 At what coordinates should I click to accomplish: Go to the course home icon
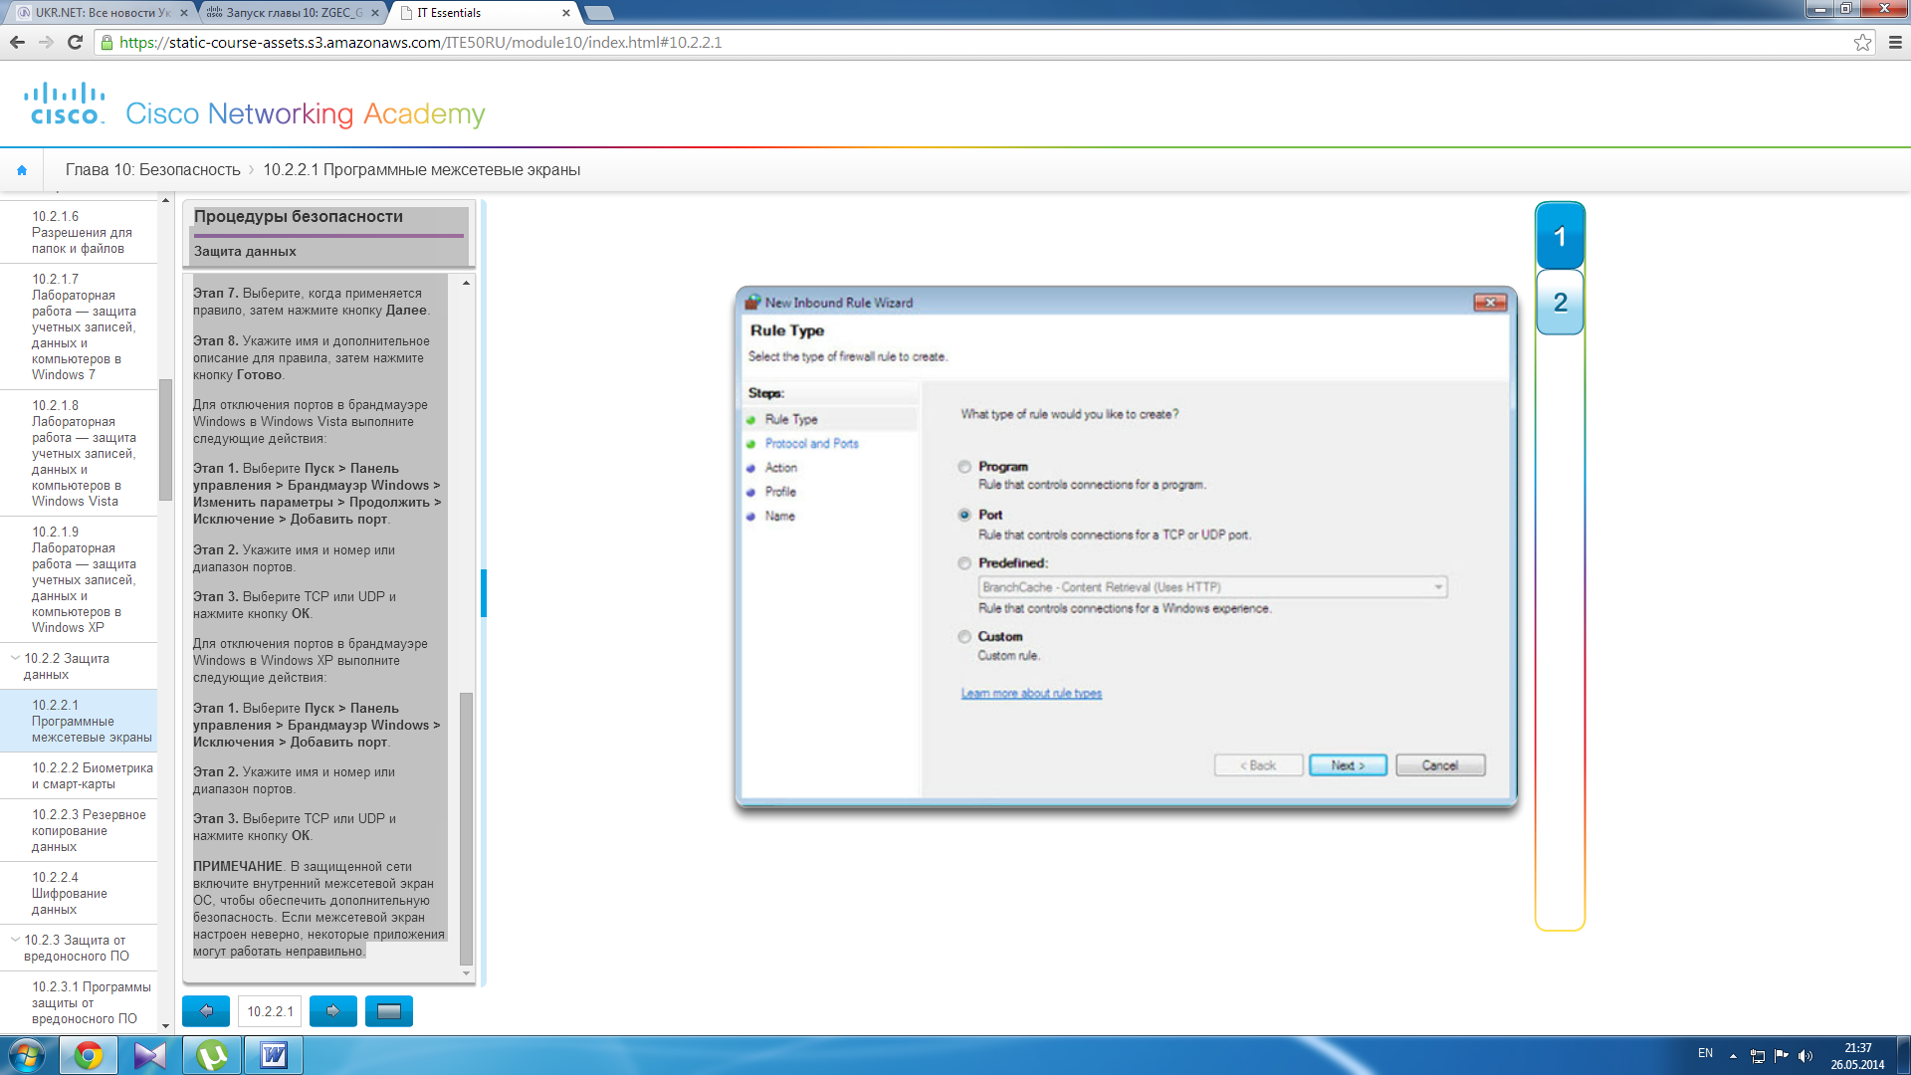point(22,170)
